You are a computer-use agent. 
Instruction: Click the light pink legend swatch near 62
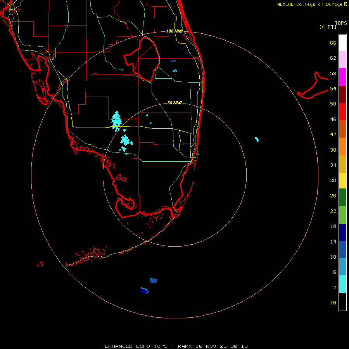click(342, 59)
